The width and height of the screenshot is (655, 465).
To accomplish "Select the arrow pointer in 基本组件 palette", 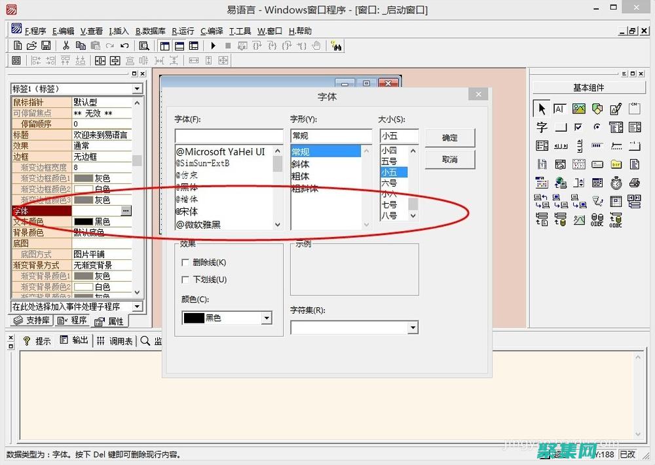I will click(x=542, y=109).
